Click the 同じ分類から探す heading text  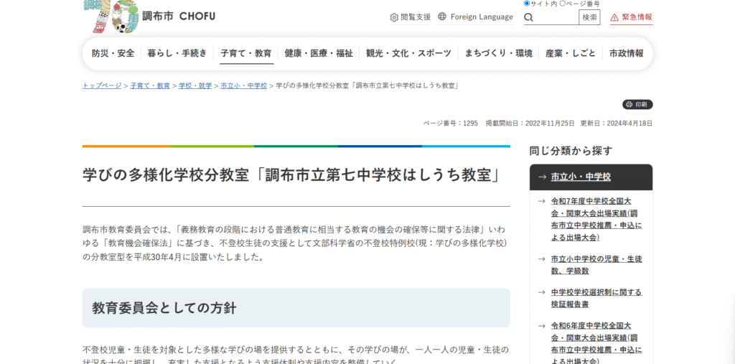pyautogui.click(x=571, y=151)
